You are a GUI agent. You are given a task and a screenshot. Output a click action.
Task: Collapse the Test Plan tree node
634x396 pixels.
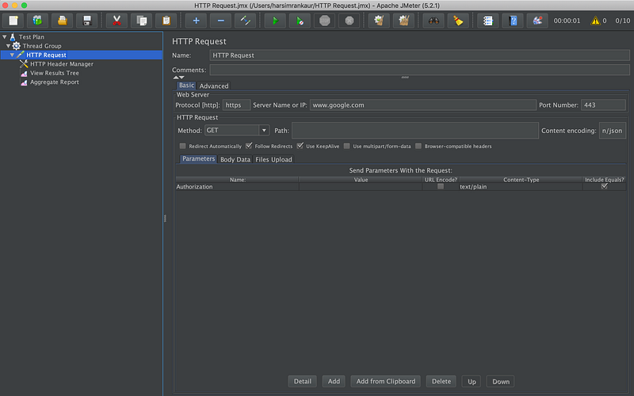click(5, 37)
